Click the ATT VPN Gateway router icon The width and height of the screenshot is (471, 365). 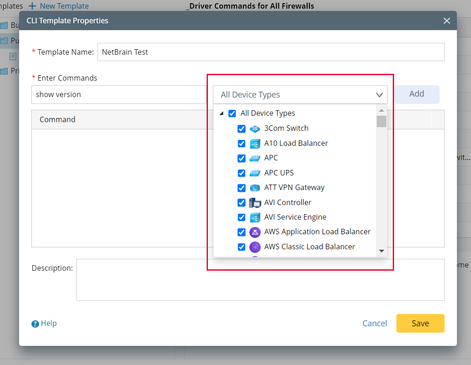(255, 188)
